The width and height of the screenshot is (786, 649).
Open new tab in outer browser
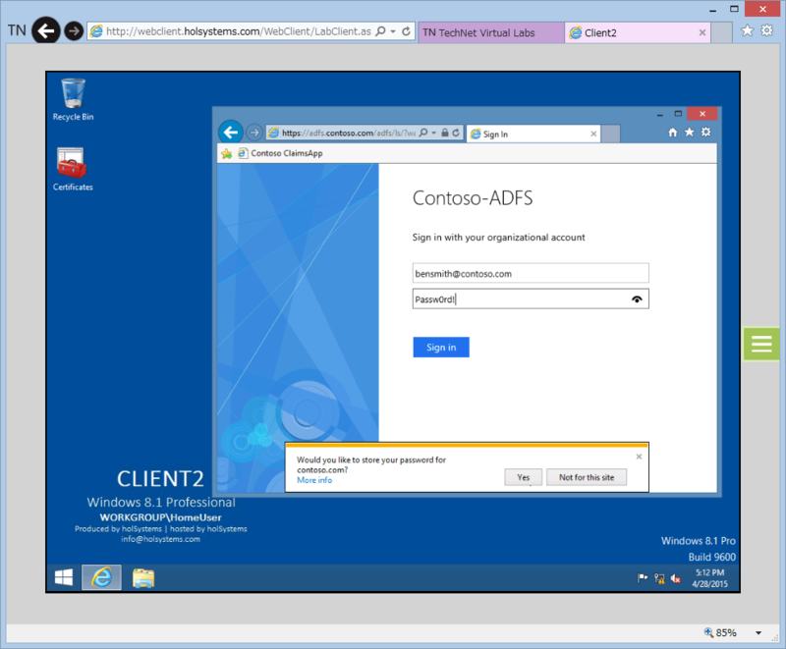[721, 32]
